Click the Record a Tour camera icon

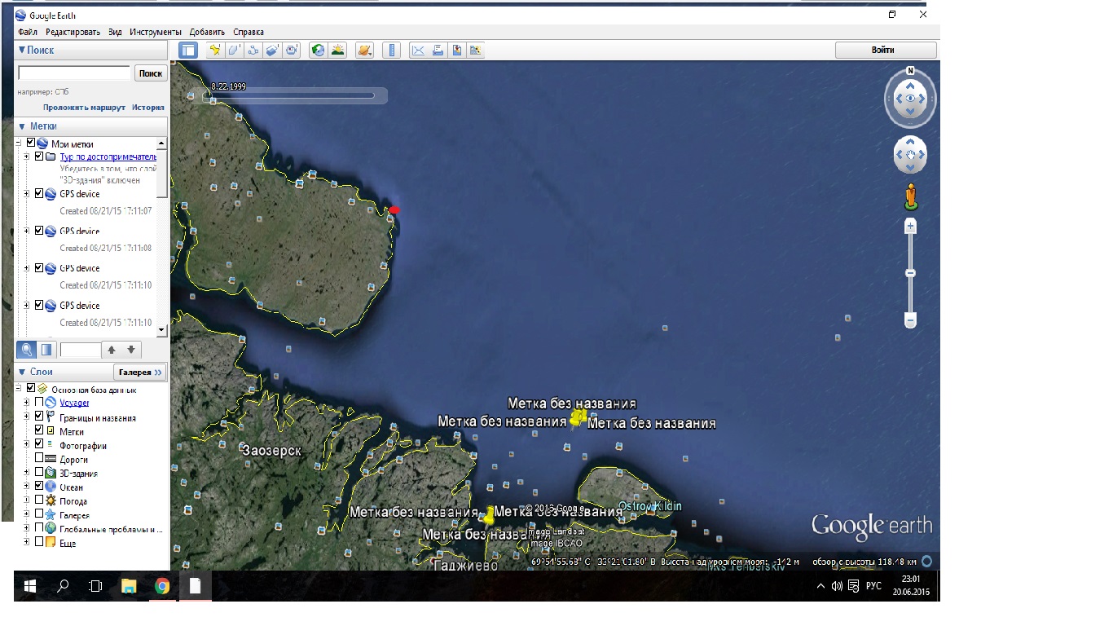tap(293, 51)
